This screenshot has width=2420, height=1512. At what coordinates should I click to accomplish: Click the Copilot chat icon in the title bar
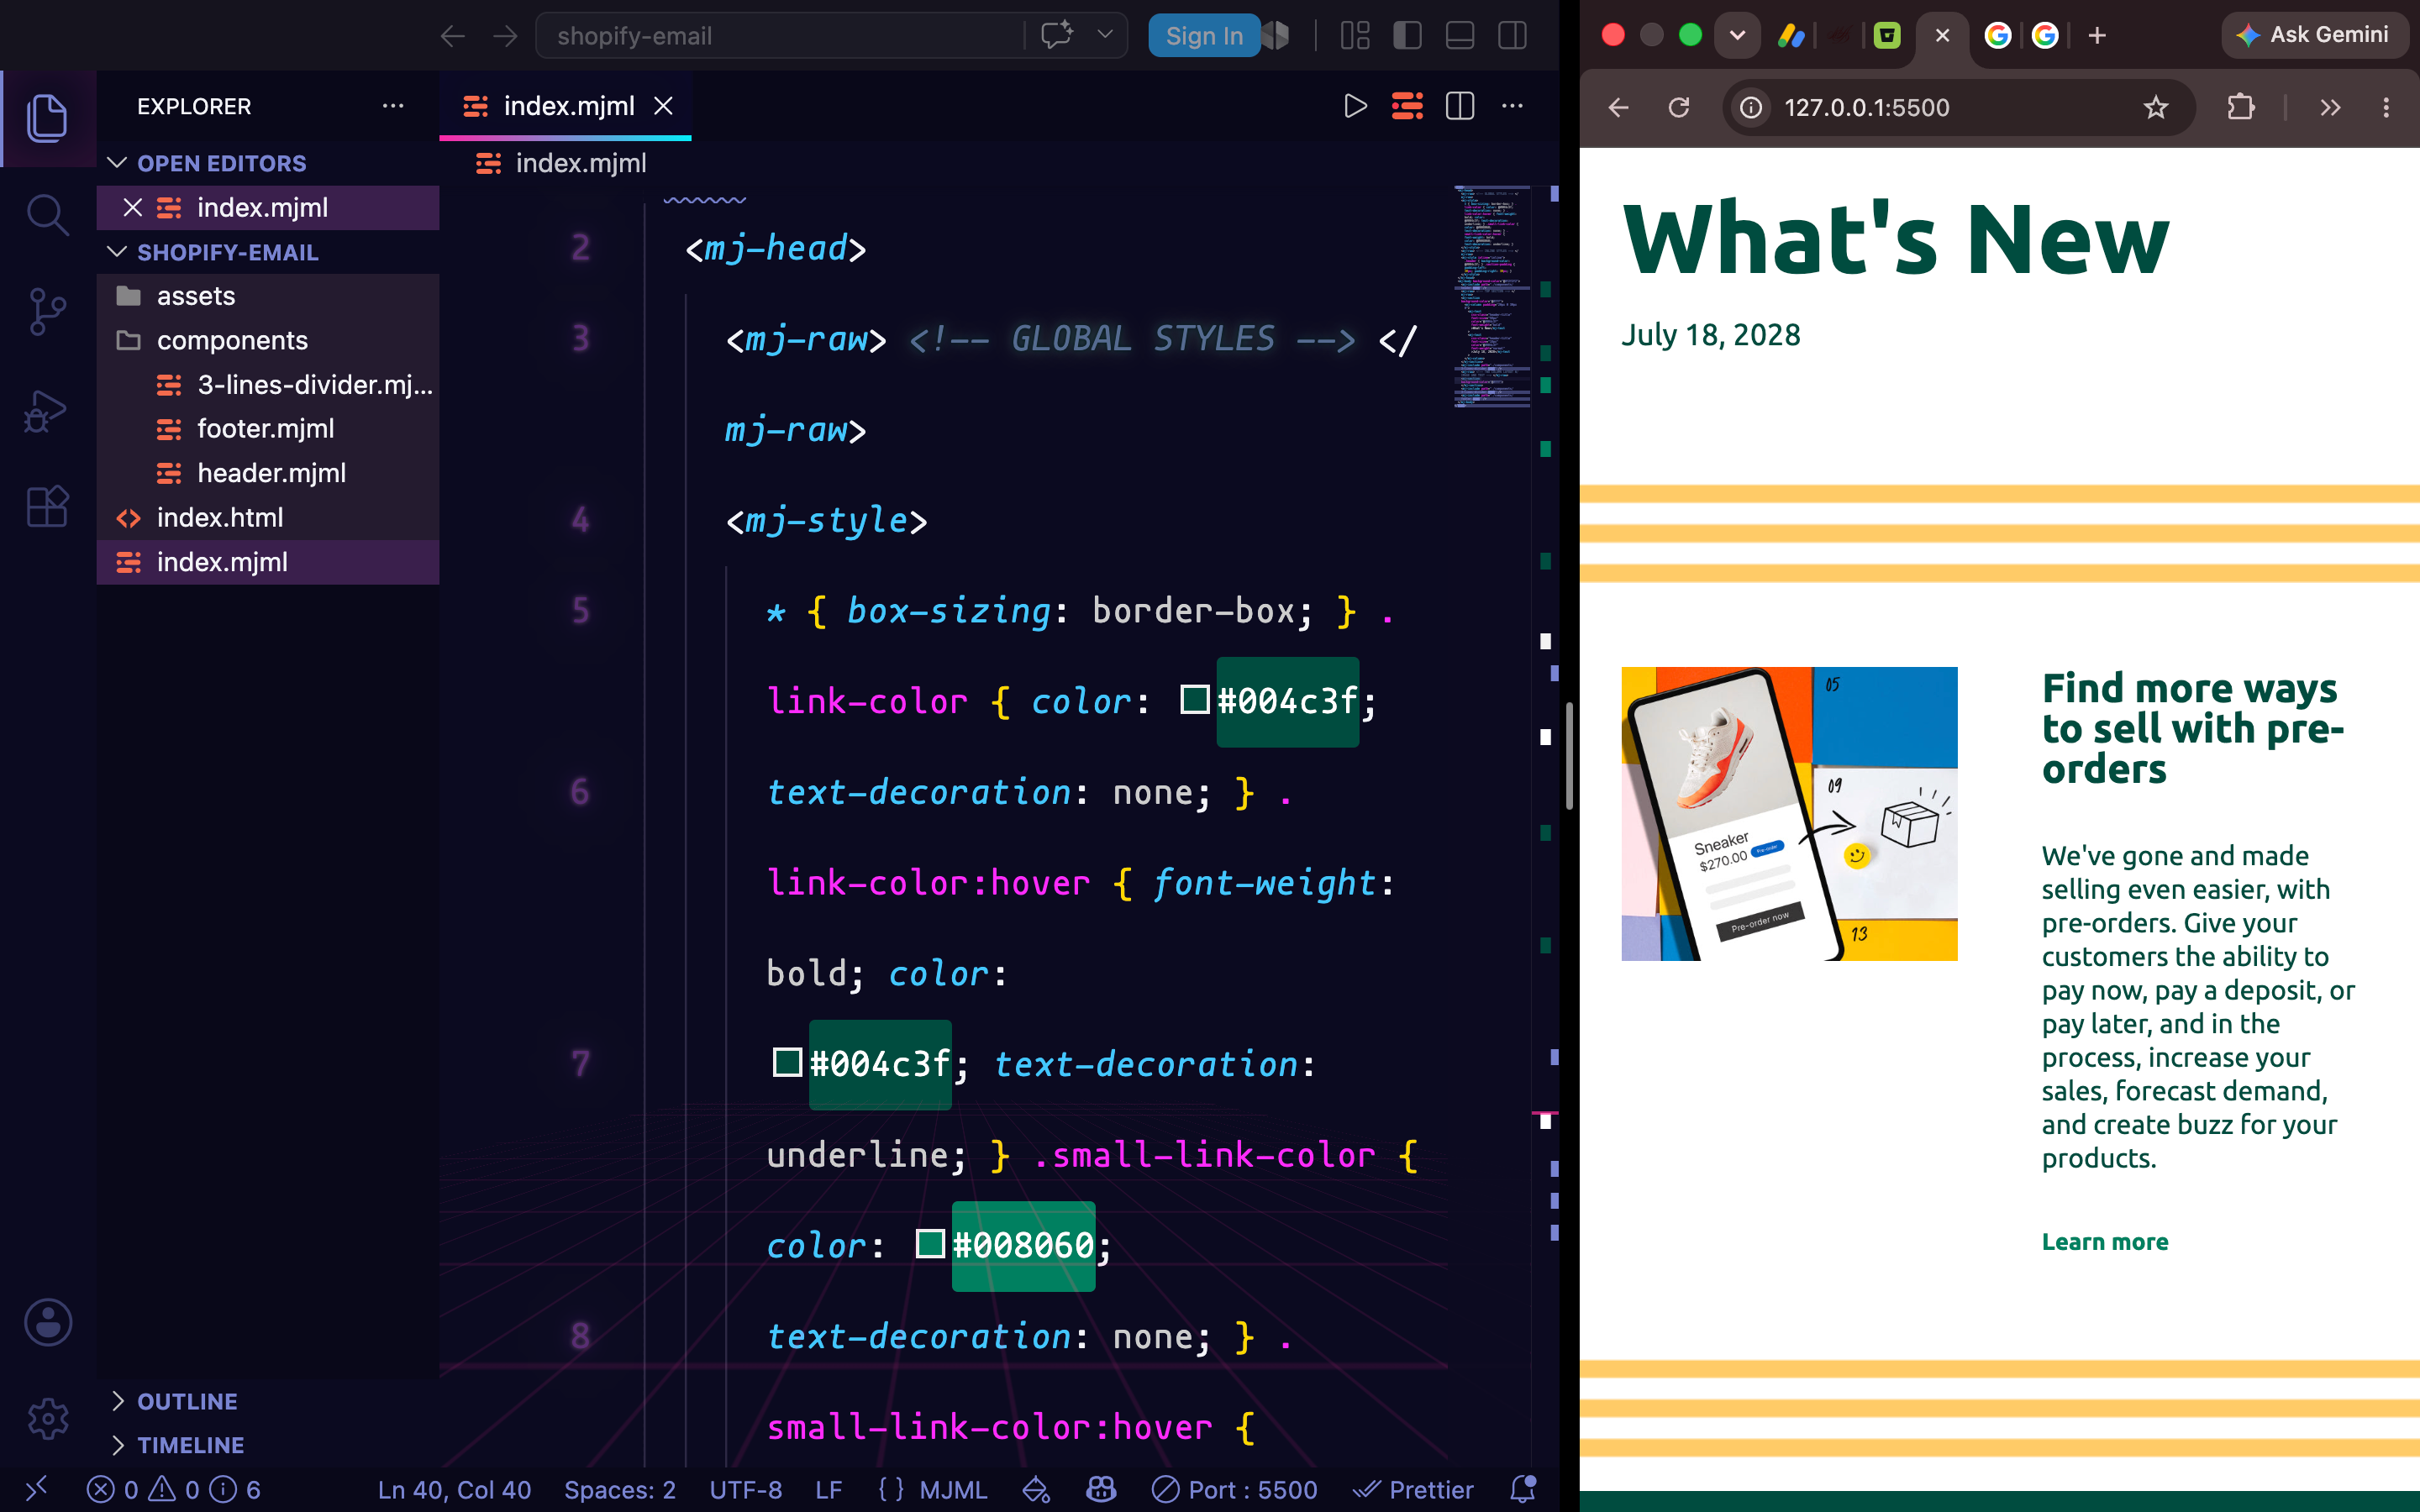coord(1056,36)
